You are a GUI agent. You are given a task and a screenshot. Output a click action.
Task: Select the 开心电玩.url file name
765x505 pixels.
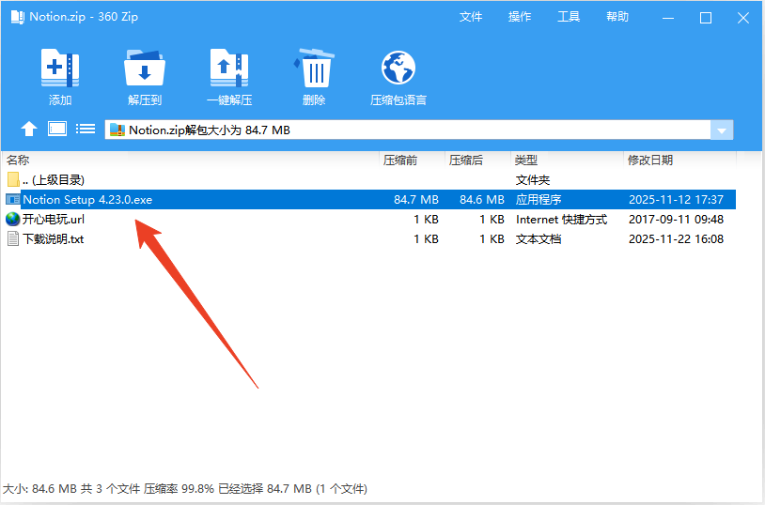click(x=54, y=220)
